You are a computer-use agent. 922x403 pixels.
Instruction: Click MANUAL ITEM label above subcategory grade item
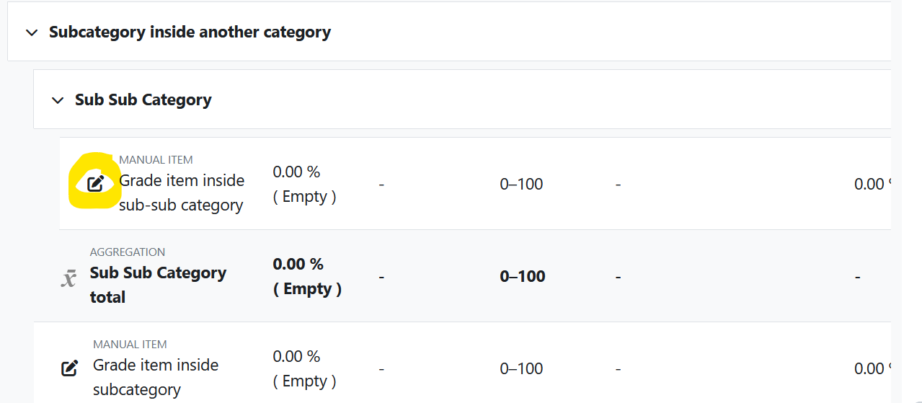pos(130,345)
